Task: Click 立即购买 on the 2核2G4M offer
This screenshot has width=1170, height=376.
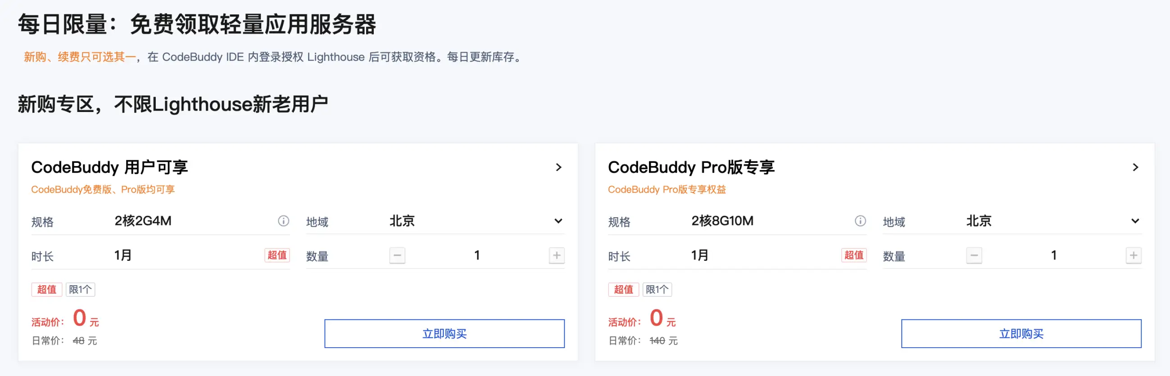Action: [444, 333]
